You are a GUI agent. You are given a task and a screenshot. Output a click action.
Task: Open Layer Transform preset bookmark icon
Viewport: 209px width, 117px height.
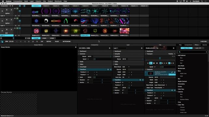click(140, 80)
